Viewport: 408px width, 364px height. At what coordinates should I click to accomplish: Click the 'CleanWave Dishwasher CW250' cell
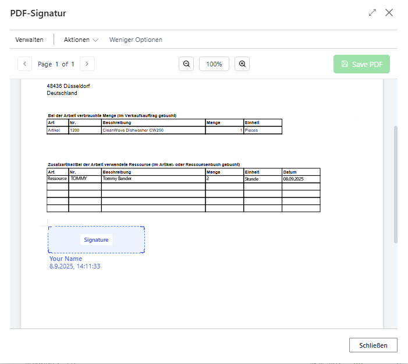pyautogui.click(x=153, y=130)
